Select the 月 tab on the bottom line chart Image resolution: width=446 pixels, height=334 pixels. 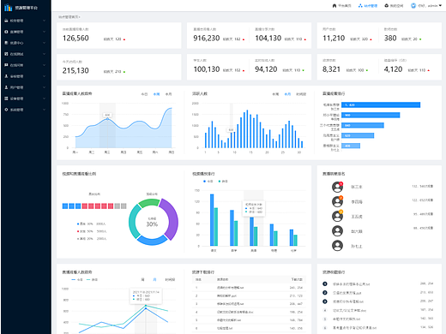(x=154, y=279)
